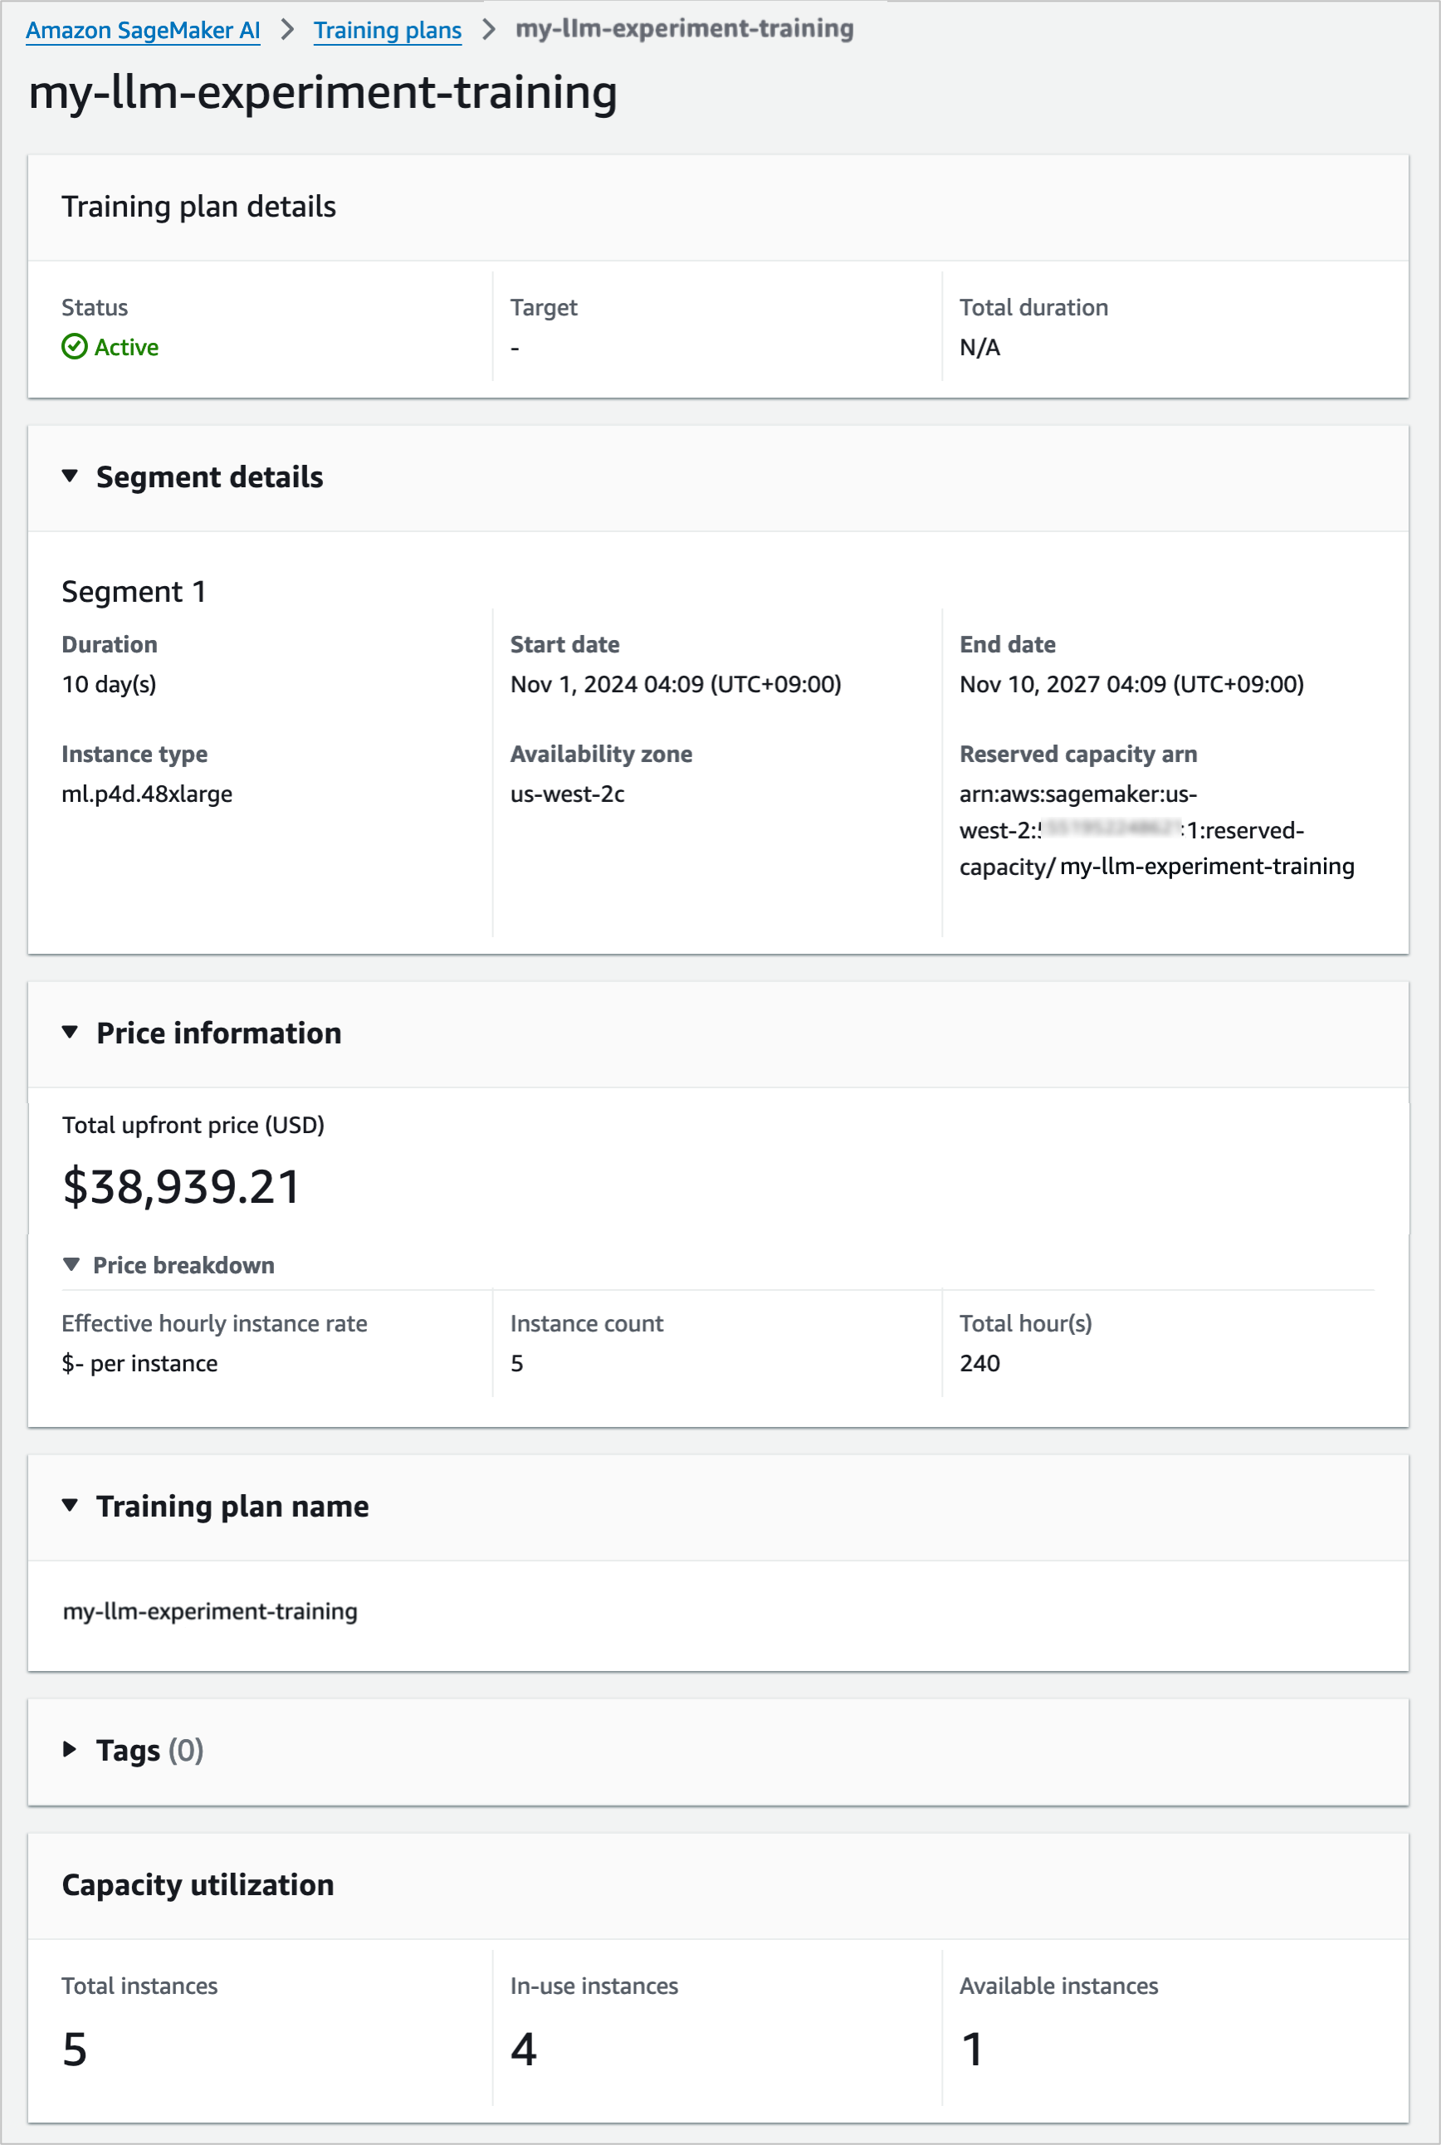
Task: Click the green Active status check icon
Action: (x=75, y=346)
